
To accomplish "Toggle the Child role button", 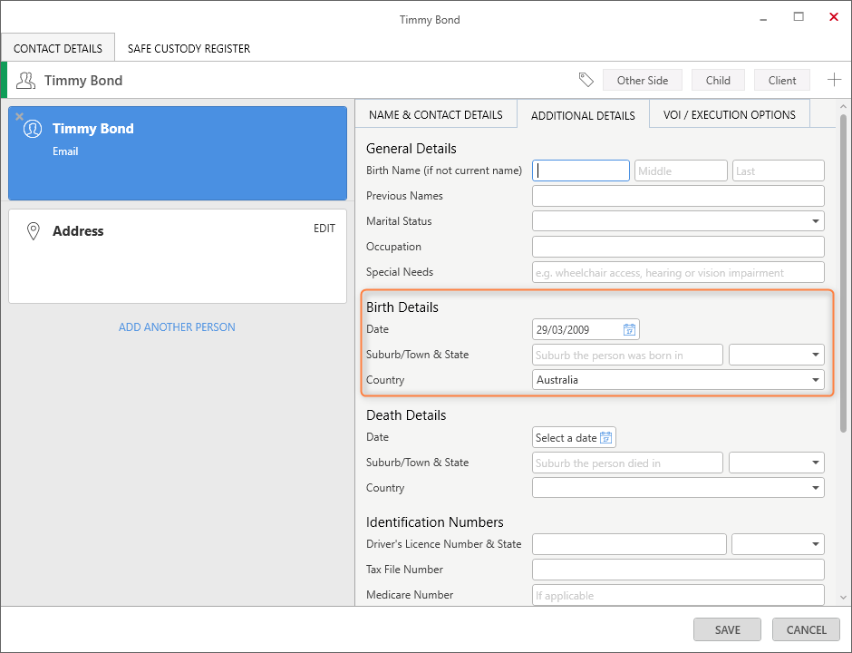I will [x=718, y=80].
